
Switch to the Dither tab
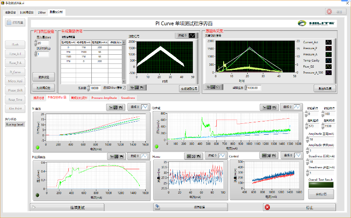pos(42,12)
